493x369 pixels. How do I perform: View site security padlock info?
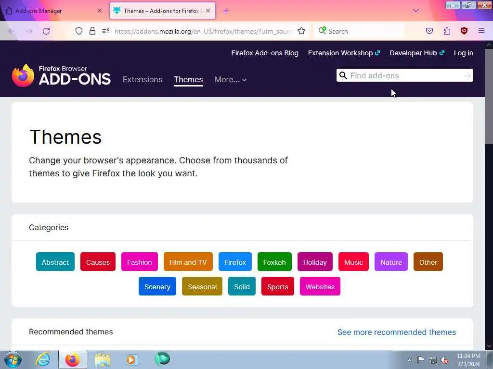92,31
